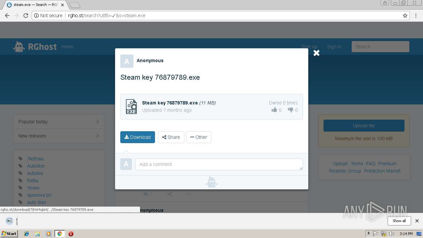Image resolution: width=423 pixels, height=238 pixels.
Task: Click the taskbar clock 3:14 PM
Action: click(x=406, y=234)
